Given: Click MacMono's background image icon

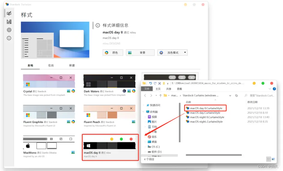Looking at the screenshot, I should (x=73, y=152).
